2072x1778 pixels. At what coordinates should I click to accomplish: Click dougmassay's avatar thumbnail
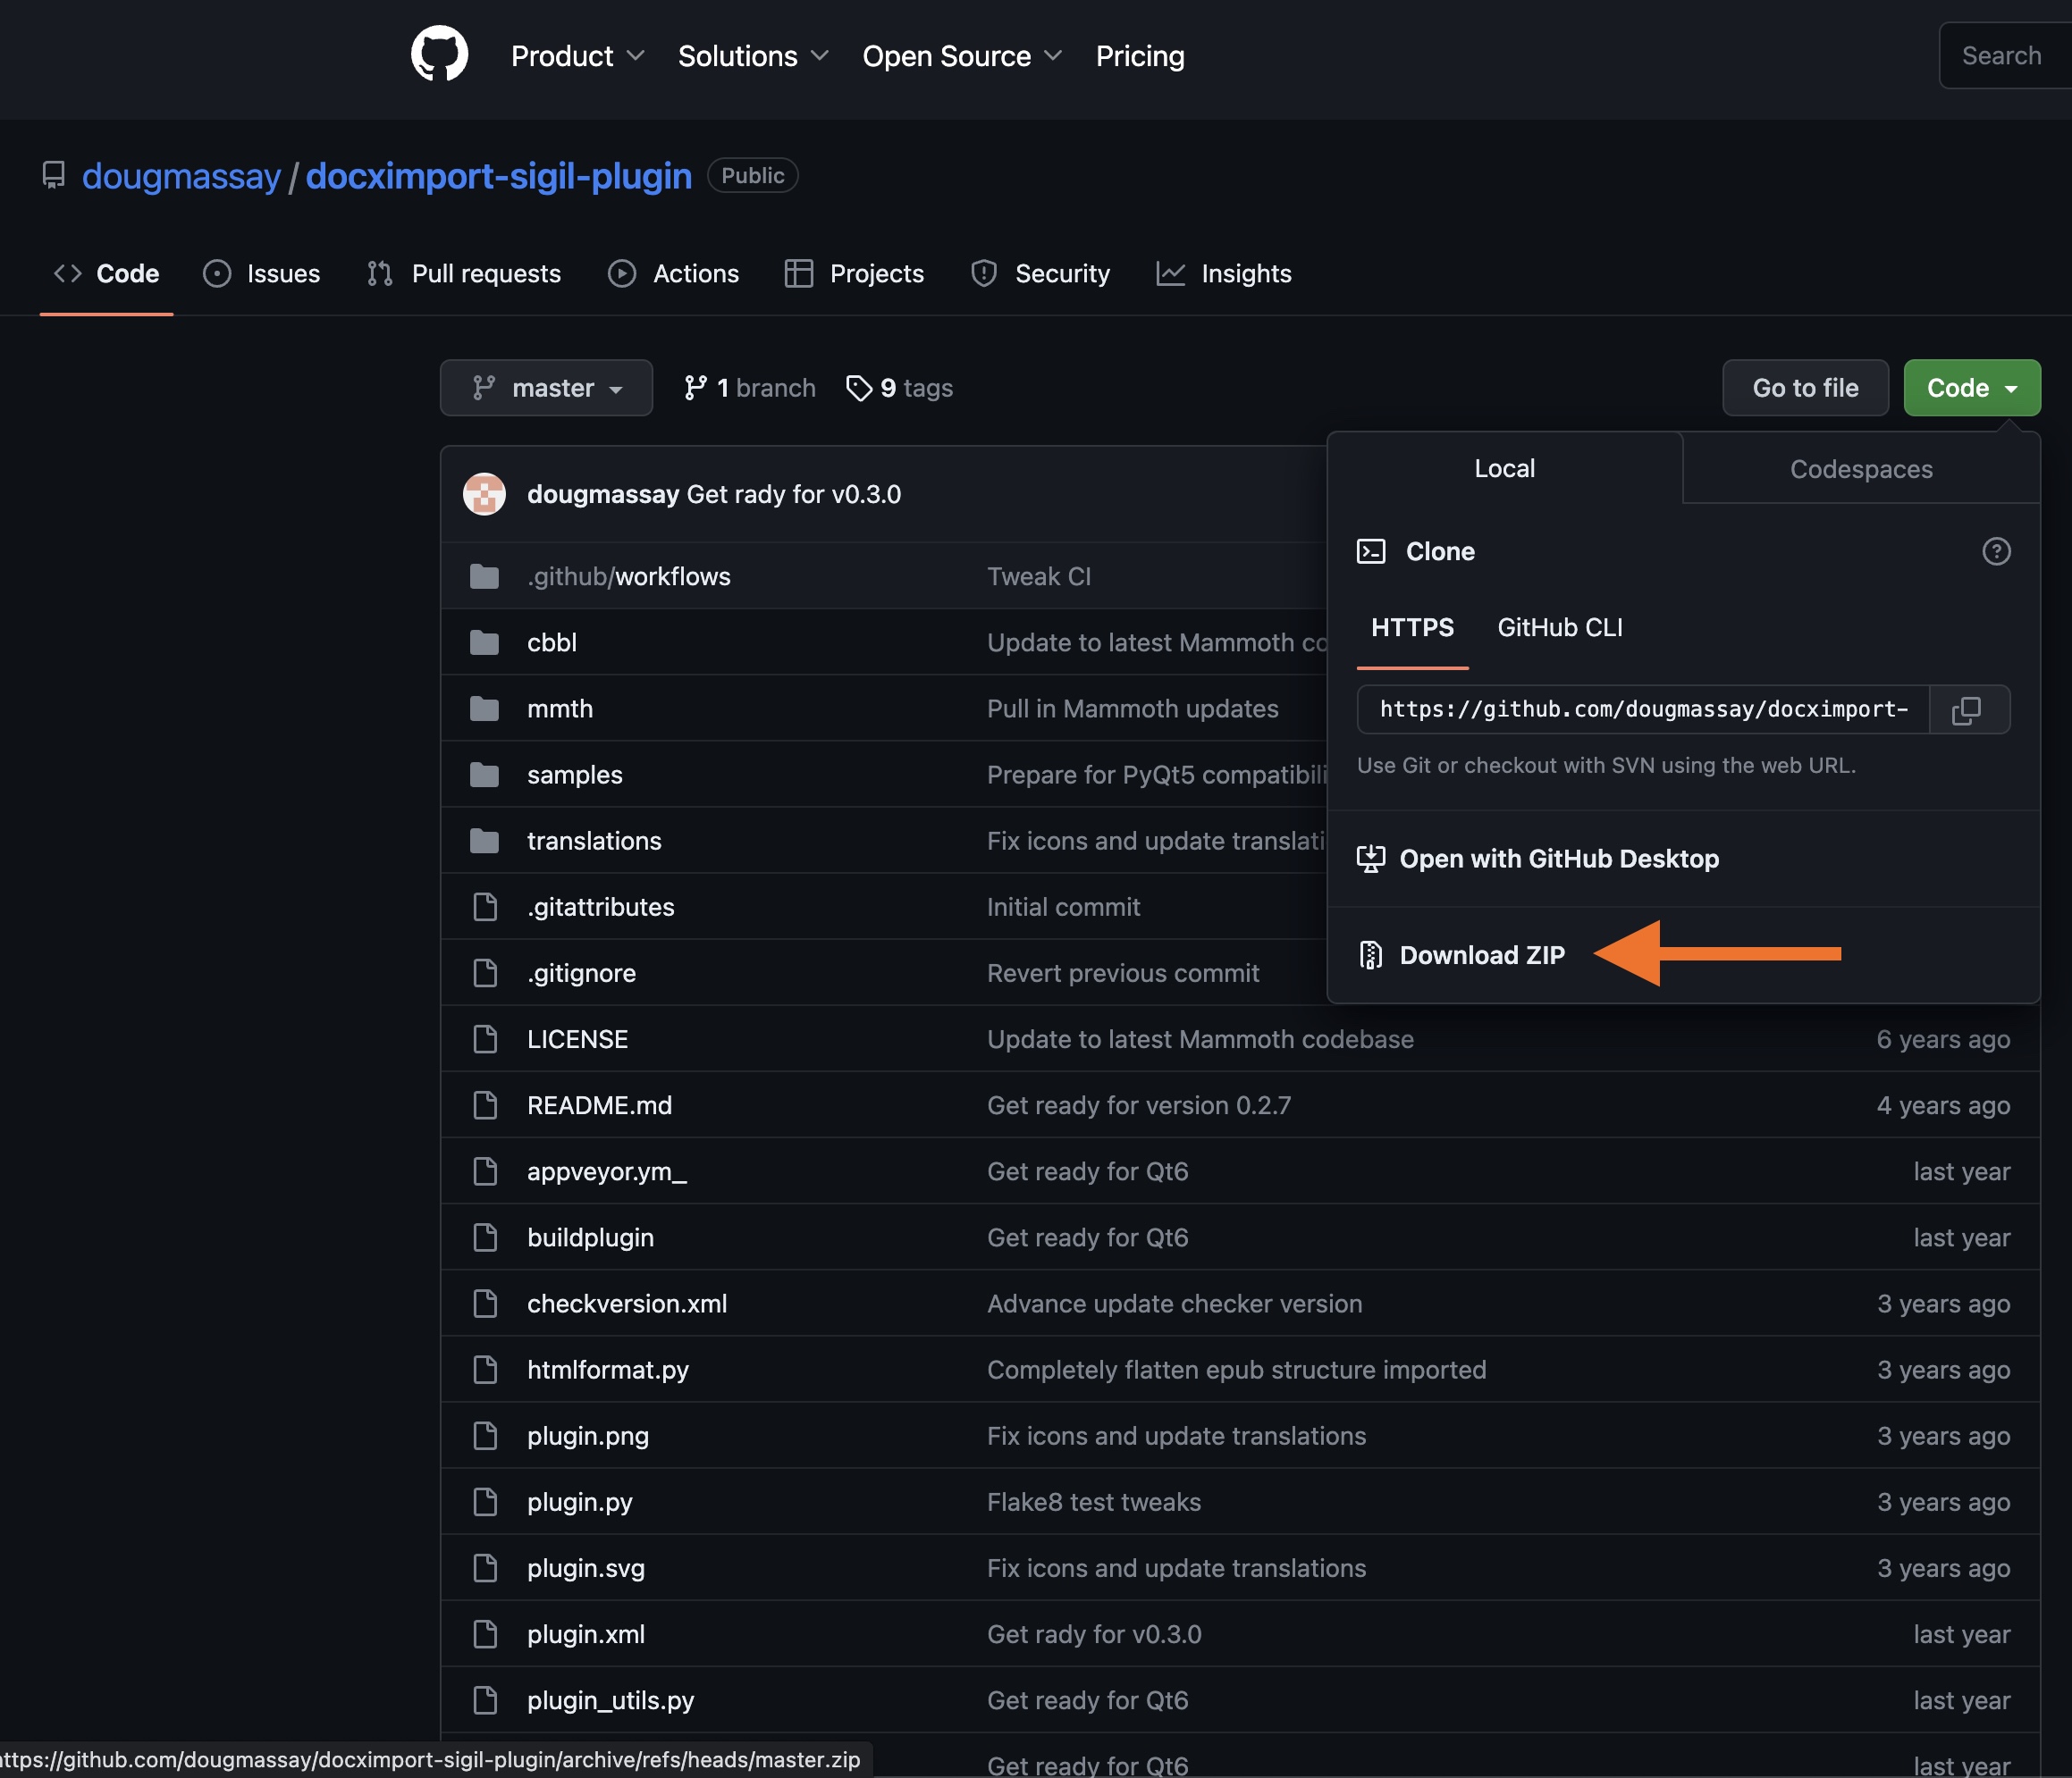[x=484, y=494]
